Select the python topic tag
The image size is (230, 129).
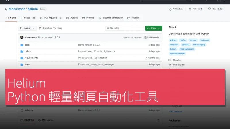pos(173,40)
